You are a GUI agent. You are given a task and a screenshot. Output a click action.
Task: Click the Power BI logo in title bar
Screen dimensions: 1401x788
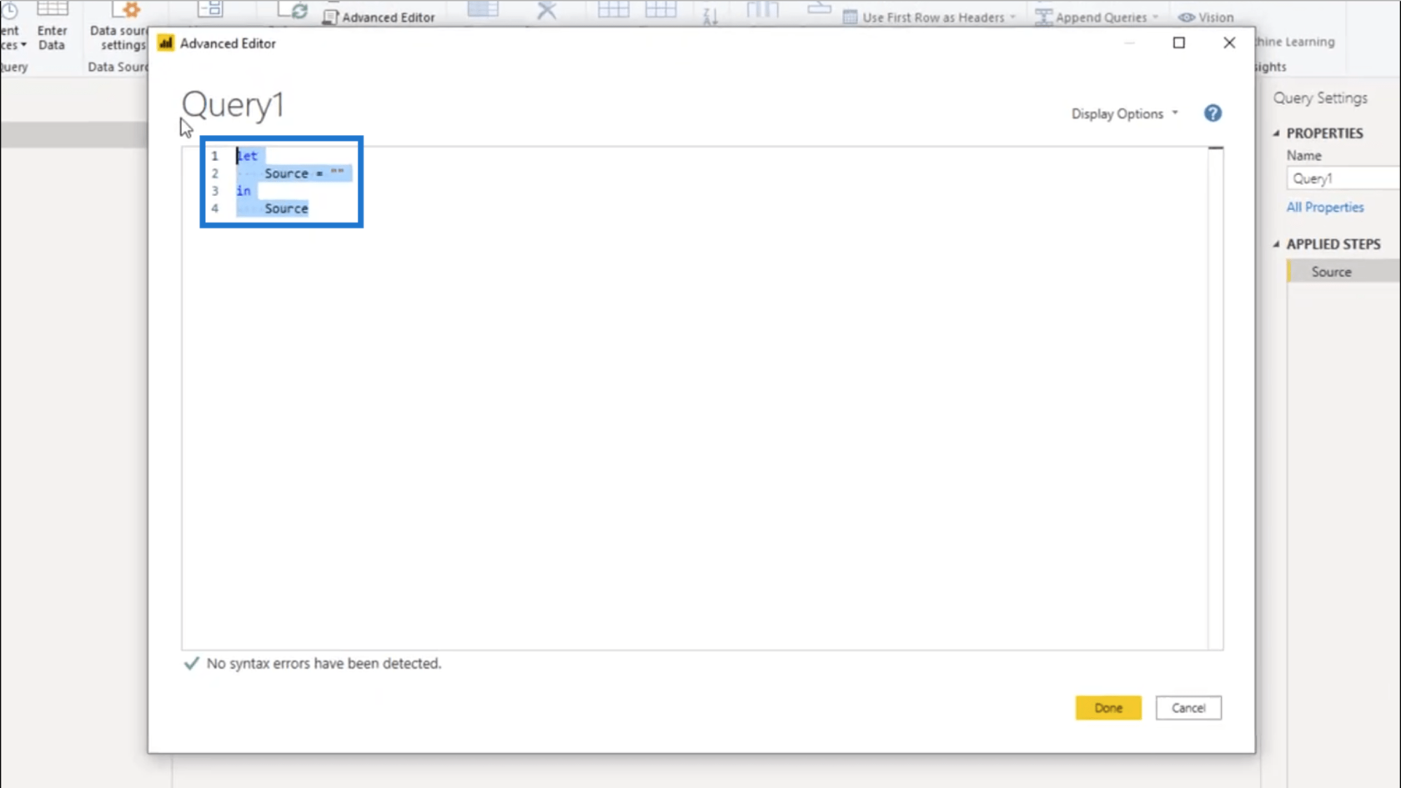pos(166,43)
